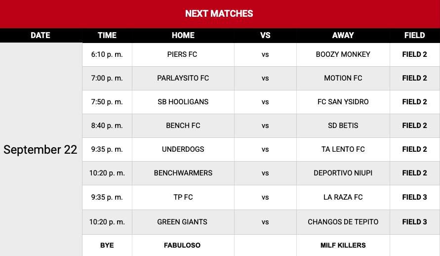Click the HOME column header
Screen dimensions: 440x256
click(x=183, y=36)
